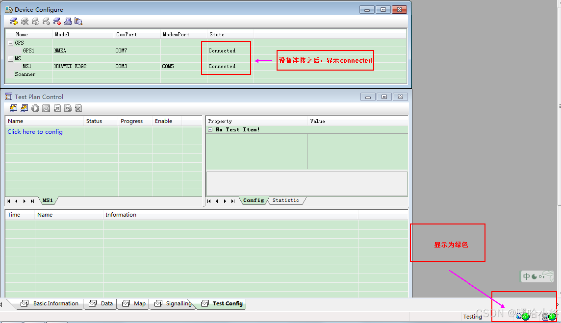This screenshot has height=323, width=561.
Task: Open the device browse/search icon
Action: (x=78, y=21)
